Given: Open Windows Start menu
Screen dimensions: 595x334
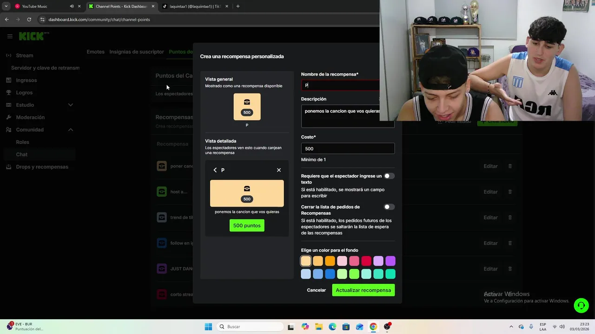Looking at the screenshot, I should [208, 327].
